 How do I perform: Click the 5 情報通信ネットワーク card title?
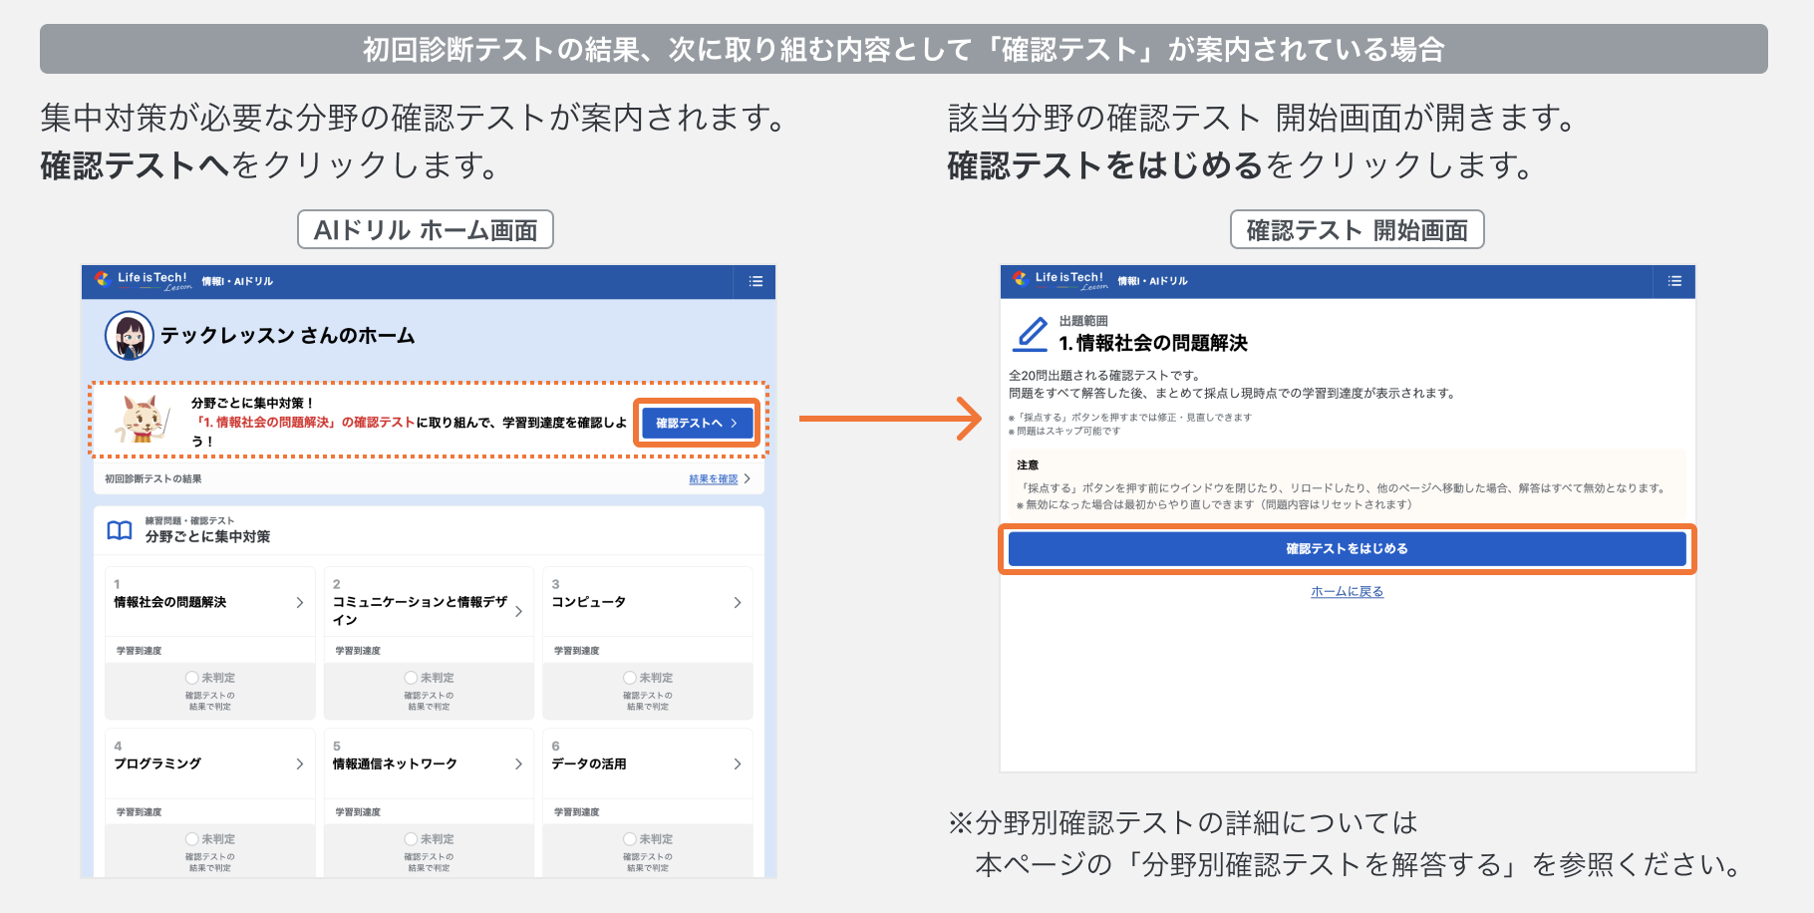tap(395, 763)
